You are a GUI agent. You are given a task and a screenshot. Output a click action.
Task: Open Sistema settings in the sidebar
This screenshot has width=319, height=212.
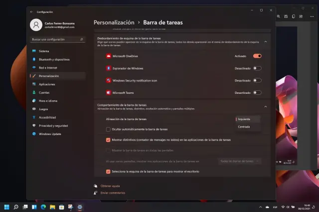44,51
